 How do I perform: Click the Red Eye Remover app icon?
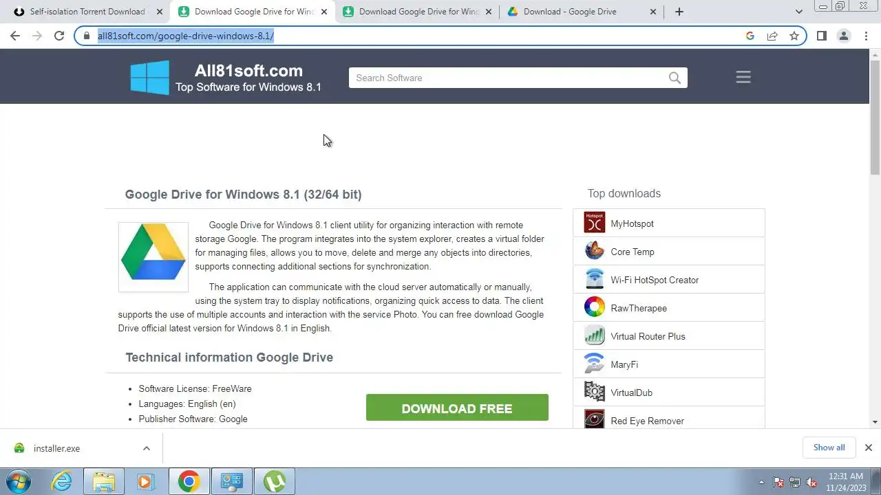[x=595, y=419]
